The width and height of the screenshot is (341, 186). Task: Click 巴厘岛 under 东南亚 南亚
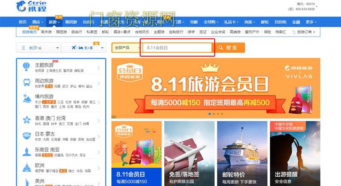59,155
